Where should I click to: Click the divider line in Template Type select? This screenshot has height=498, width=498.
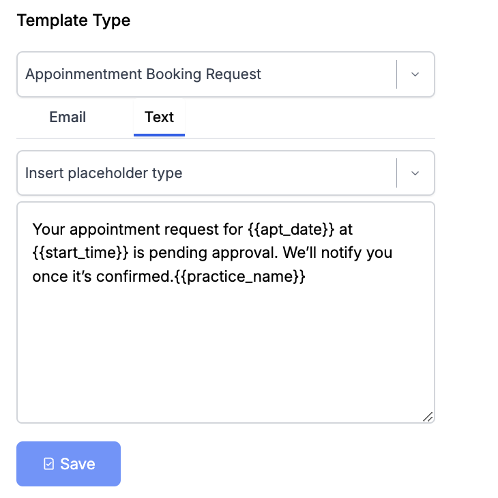pyautogui.click(x=396, y=74)
